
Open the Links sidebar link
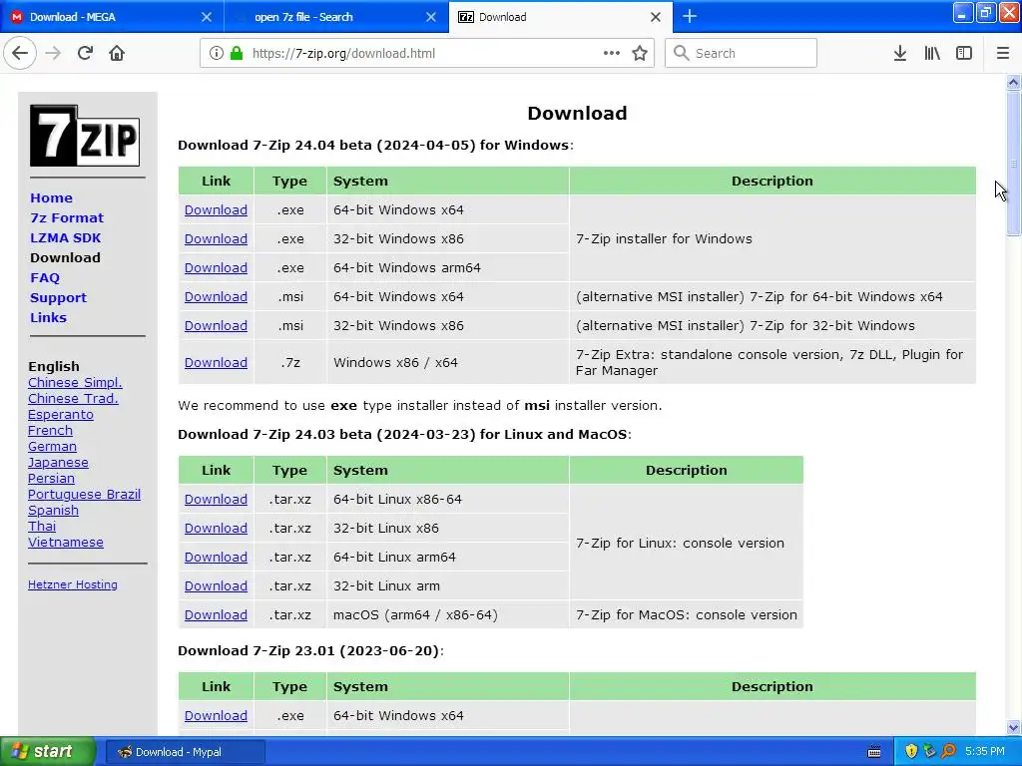[x=48, y=318]
